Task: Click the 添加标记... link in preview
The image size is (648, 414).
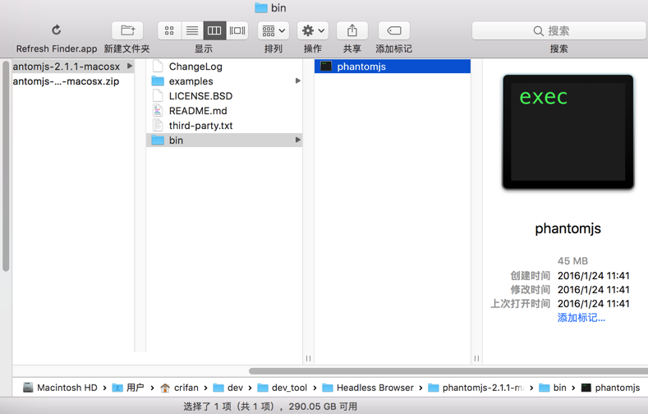Action: point(581,318)
